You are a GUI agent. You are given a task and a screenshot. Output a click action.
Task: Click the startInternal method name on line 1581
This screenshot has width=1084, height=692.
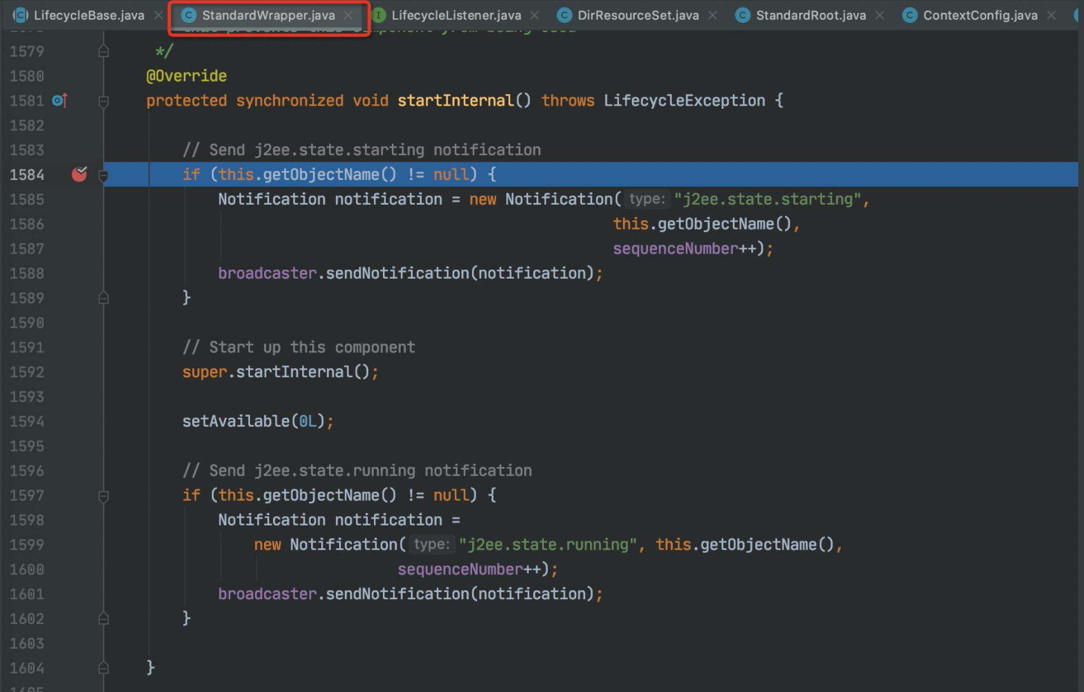(455, 100)
